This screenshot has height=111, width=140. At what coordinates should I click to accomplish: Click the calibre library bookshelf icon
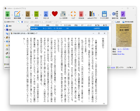tap(92, 14)
